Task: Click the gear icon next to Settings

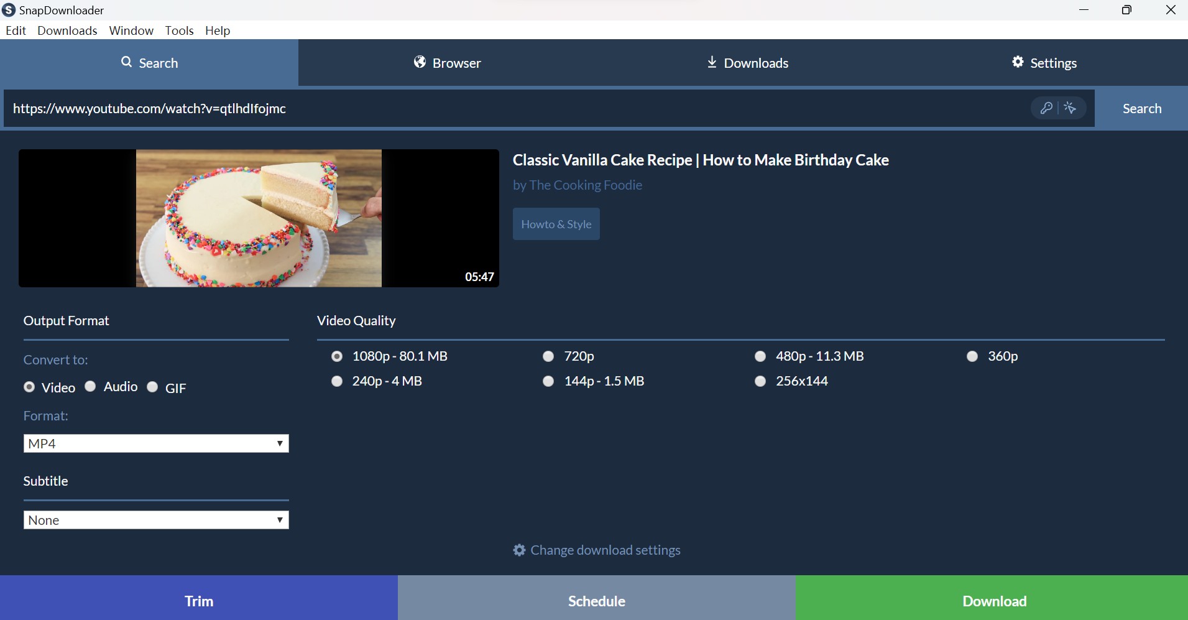Action: (1018, 62)
